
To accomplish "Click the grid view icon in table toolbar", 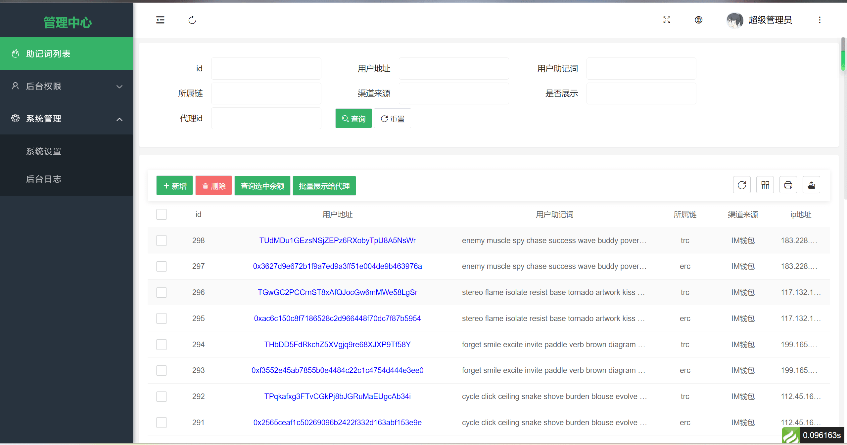I will point(765,186).
